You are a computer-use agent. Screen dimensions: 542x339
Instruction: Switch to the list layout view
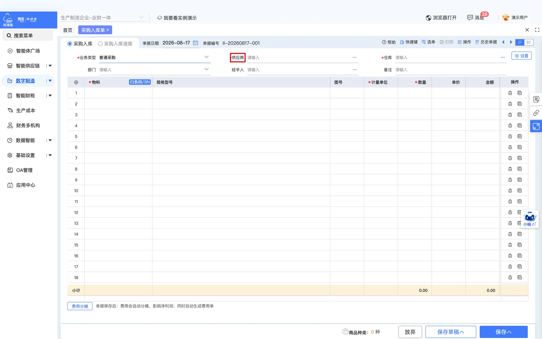pyautogui.click(x=520, y=42)
